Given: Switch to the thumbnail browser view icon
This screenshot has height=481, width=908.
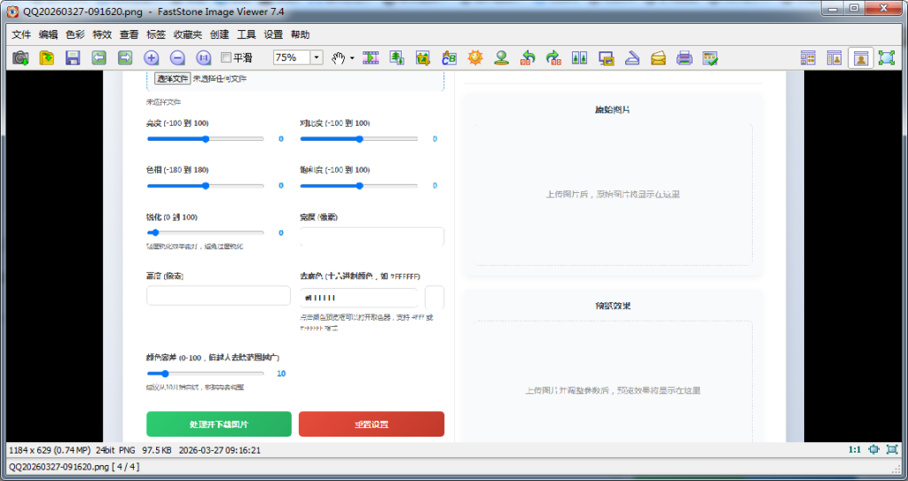Looking at the screenshot, I should click(x=808, y=58).
